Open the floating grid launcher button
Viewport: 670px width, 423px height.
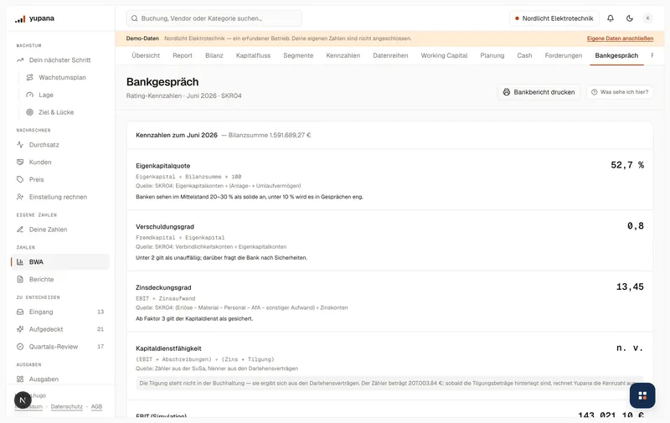pos(642,395)
